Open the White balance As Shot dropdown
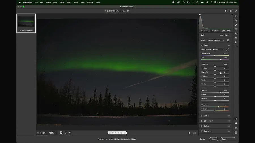The width and height of the screenshot is (255, 143). click(x=218, y=49)
